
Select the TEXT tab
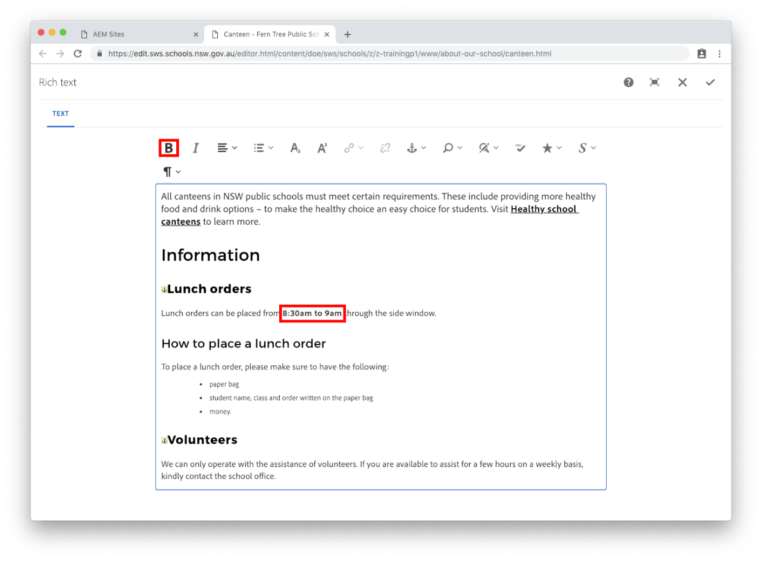[x=61, y=114]
